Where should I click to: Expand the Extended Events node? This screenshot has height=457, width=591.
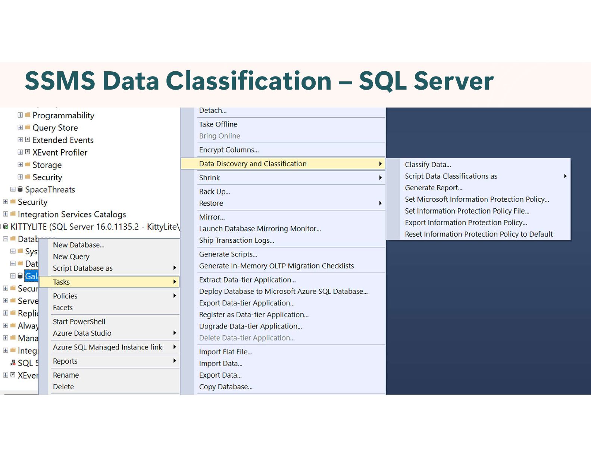click(x=20, y=140)
